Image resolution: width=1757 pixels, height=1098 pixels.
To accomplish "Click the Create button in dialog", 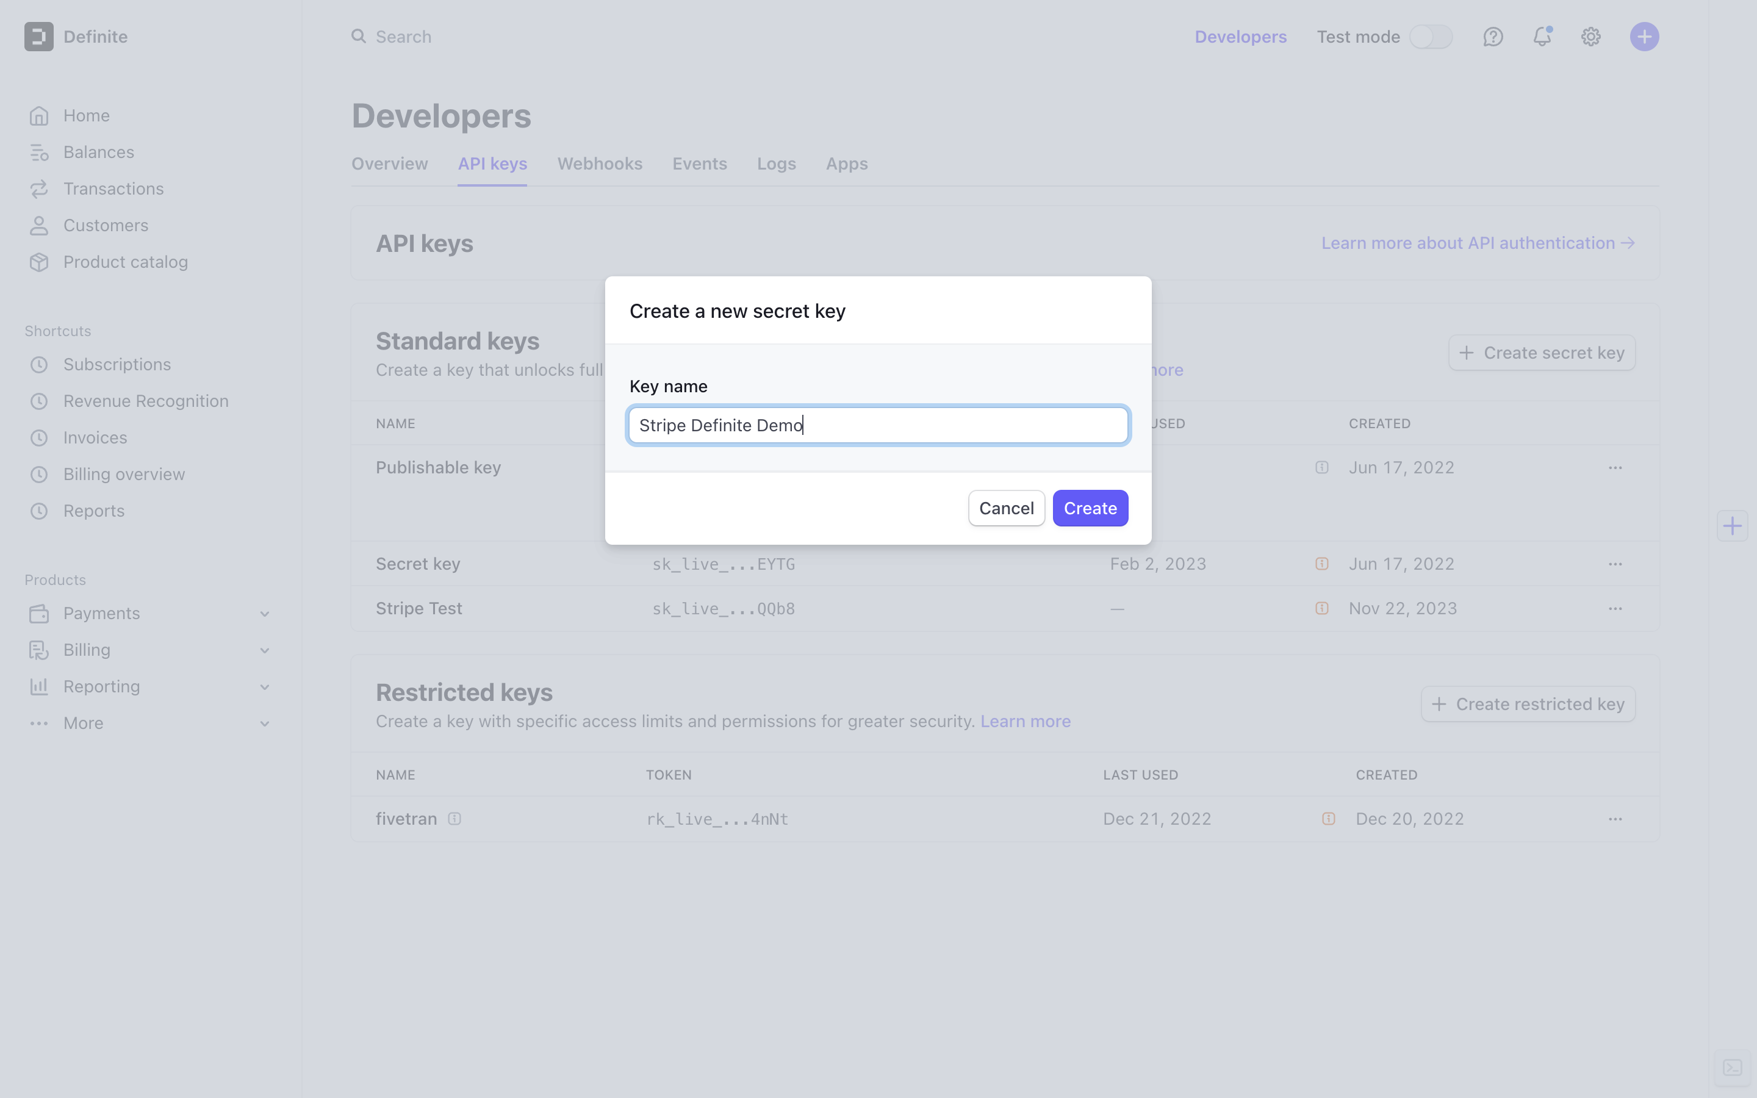I will pyautogui.click(x=1090, y=508).
